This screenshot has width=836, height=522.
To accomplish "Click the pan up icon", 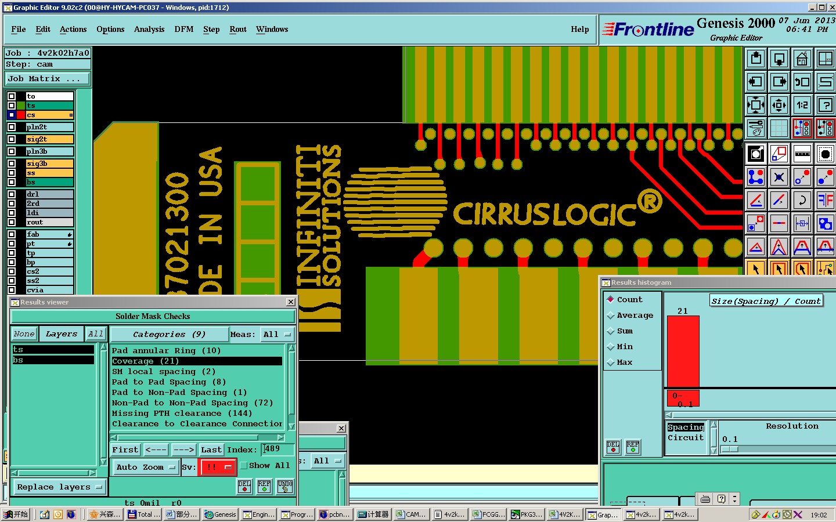I will pyautogui.click(x=756, y=59).
